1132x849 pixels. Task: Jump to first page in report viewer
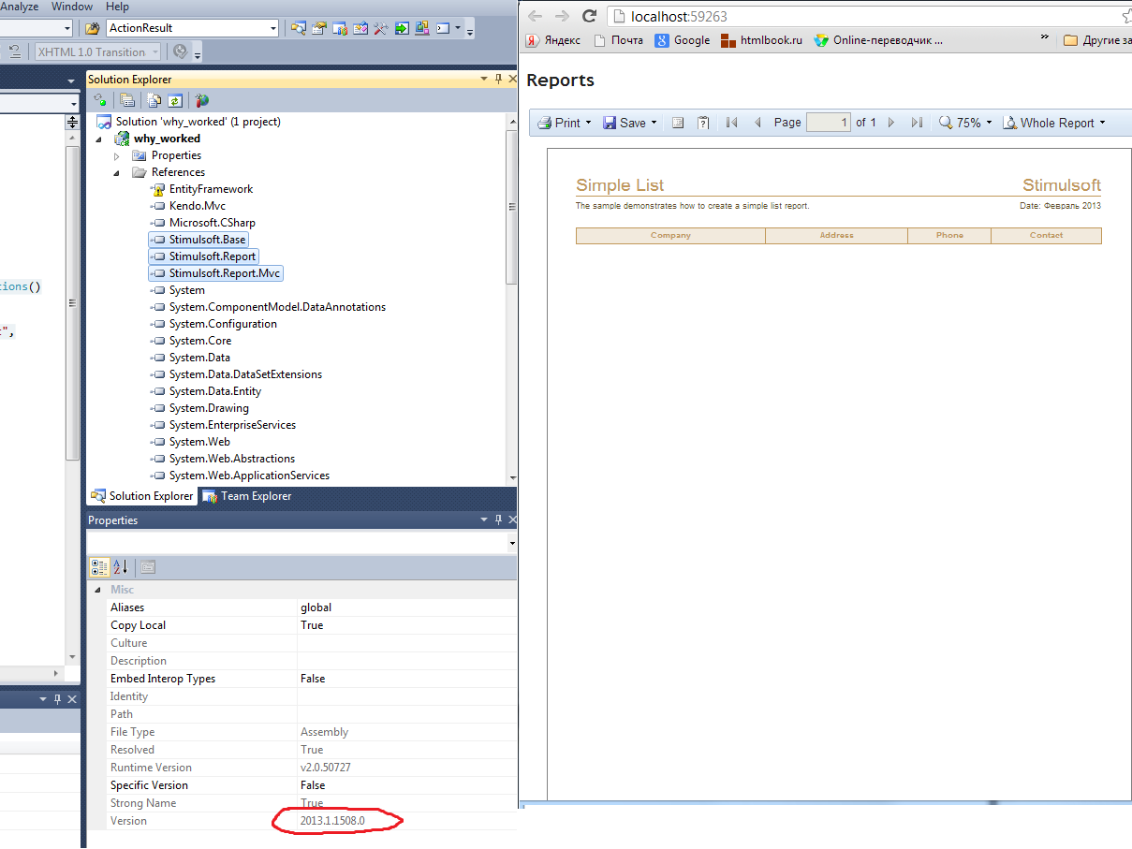pos(731,123)
